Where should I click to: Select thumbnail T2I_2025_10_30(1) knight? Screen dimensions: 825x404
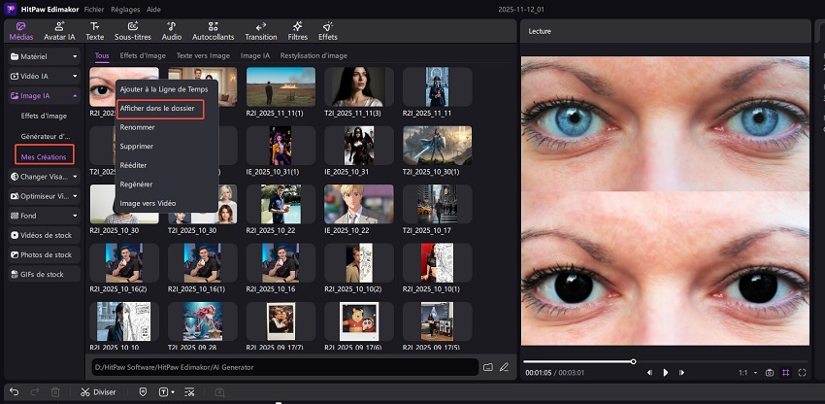click(x=437, y=146)
